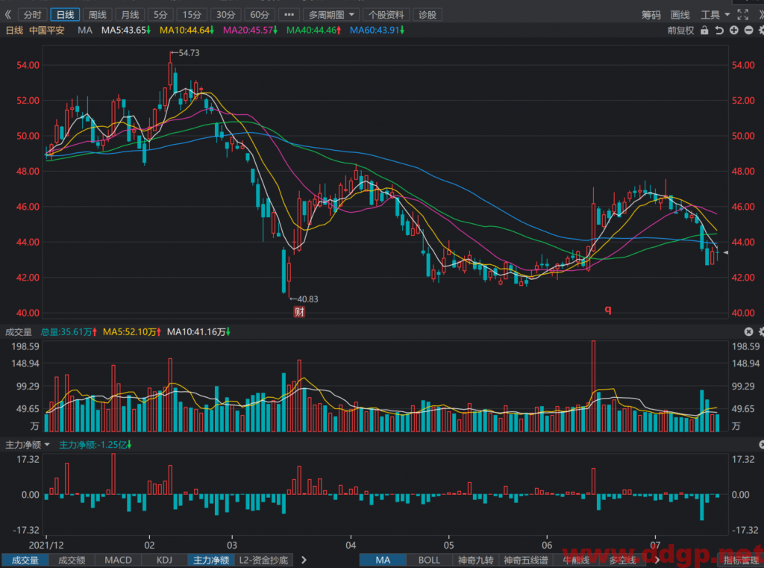Select the MACD indicator tab
Image resolution: width=764 pixels, height=568 pixels.
tap(119, 561)
